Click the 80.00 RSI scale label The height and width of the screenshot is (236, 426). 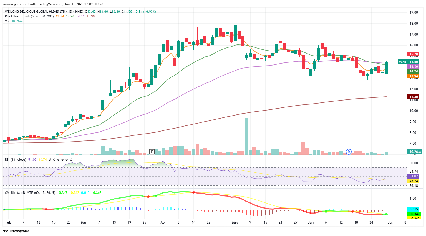414,163
